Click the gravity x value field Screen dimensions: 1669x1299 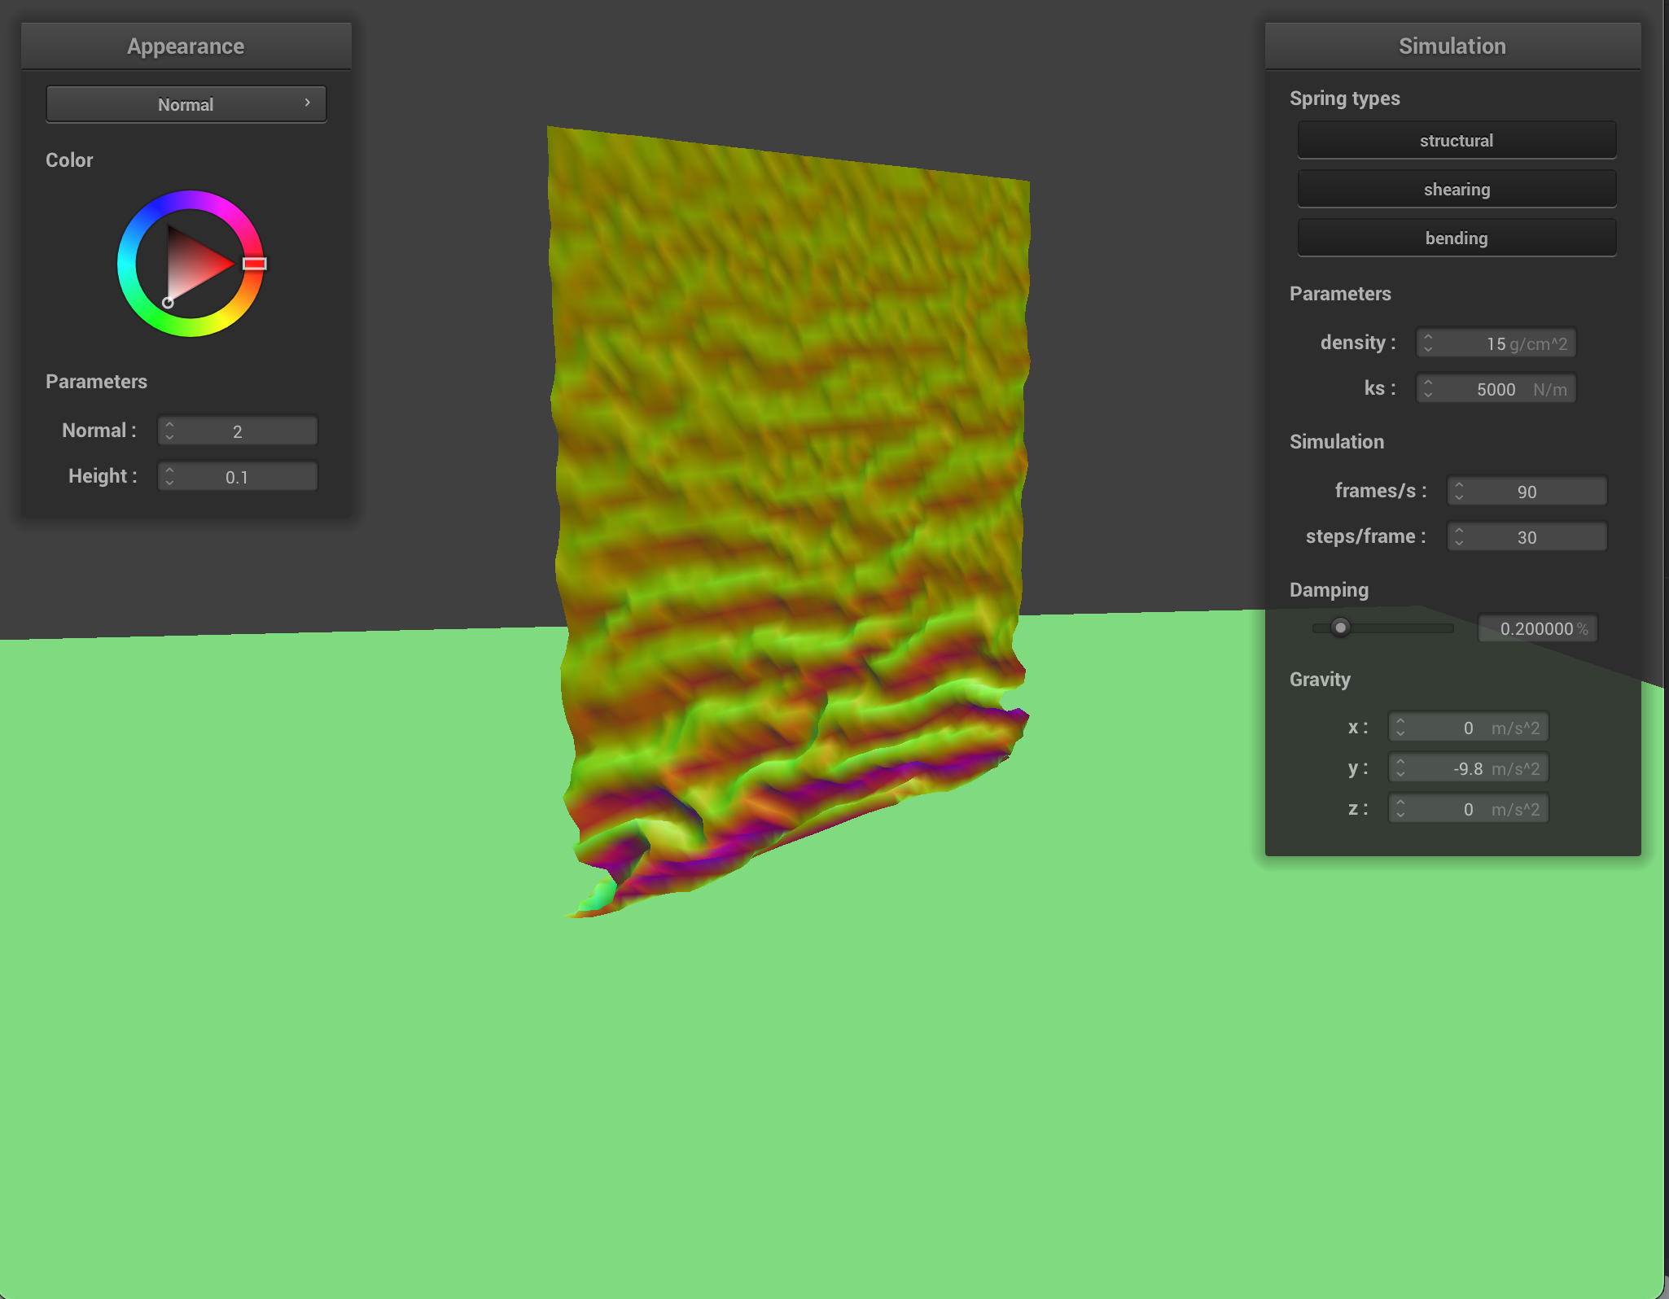[1469, 727]
